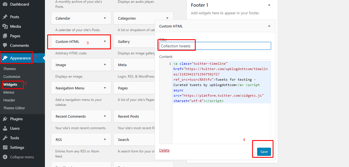349x167 pixels.
Task: Go to Themes submenu
Action: pyautogui.click(x=10, y=69)
